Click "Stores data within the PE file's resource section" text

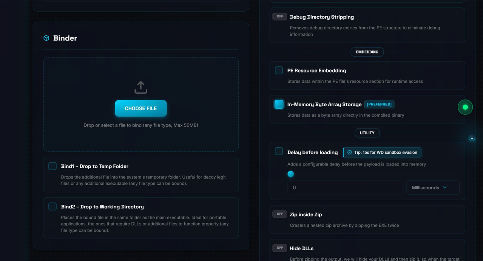point(355,81)
